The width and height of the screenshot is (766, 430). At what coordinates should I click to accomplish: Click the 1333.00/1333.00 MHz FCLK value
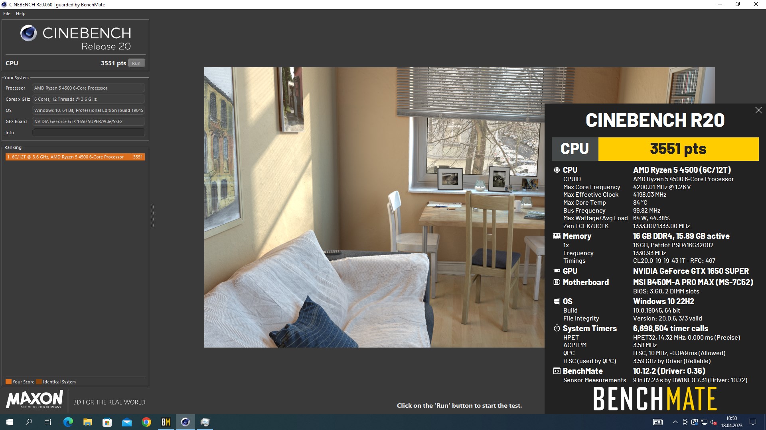(x=661, y=226)
